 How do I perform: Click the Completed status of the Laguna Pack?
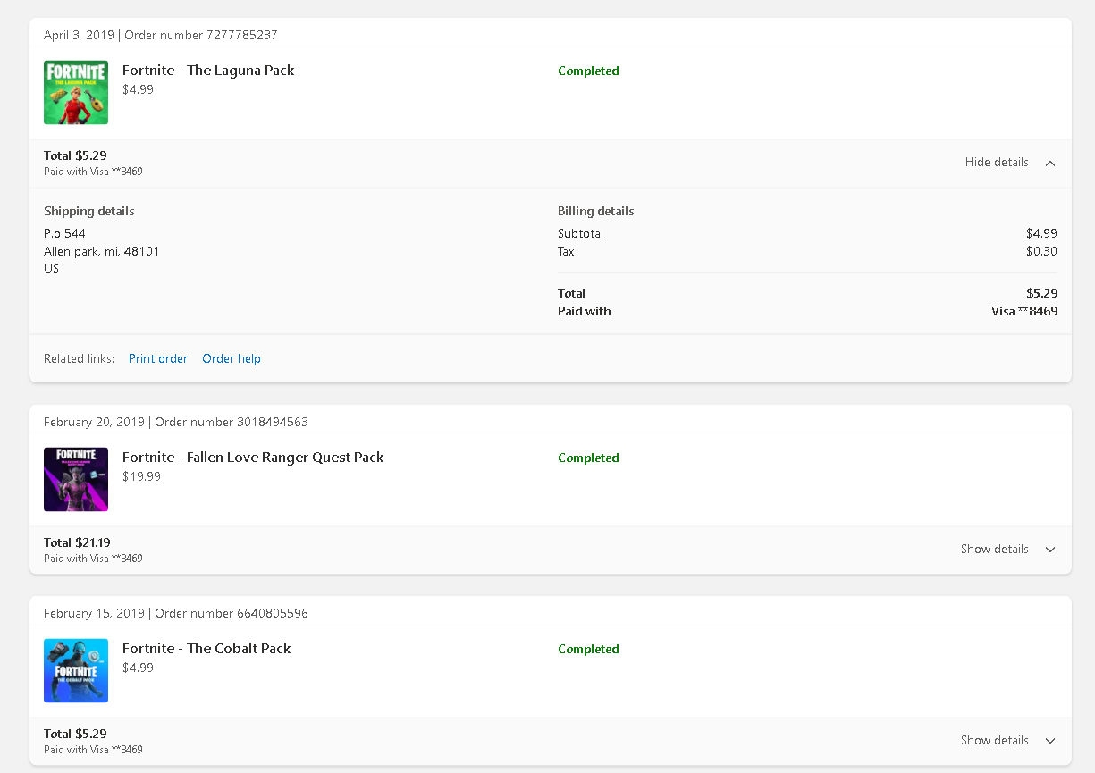coord(588,71)
